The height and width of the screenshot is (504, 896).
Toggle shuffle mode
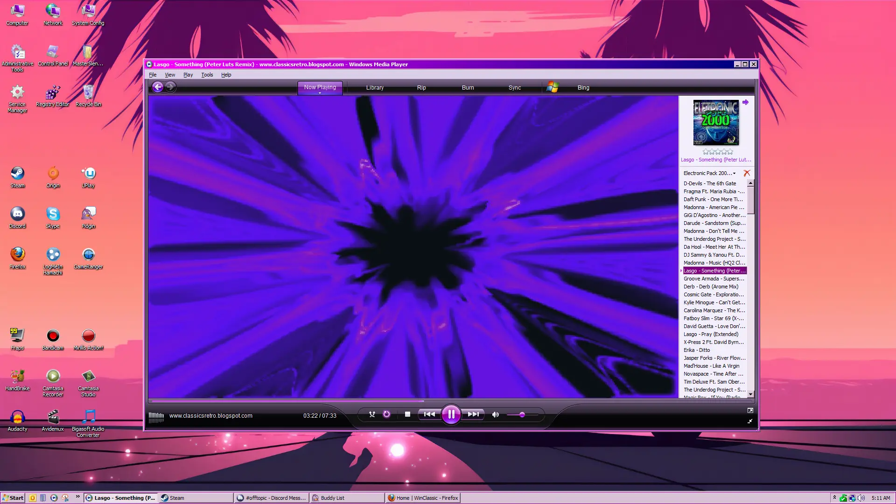tap(372, 414)
